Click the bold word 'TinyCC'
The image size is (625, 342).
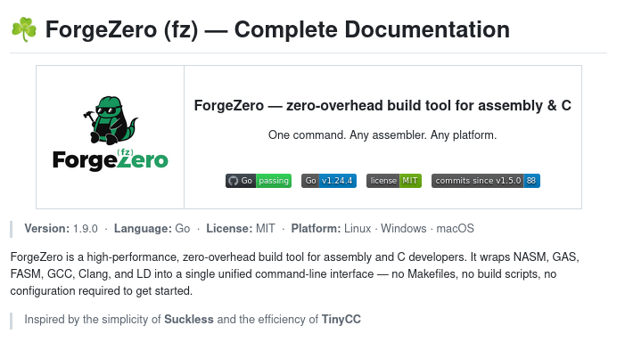point(341,320)
